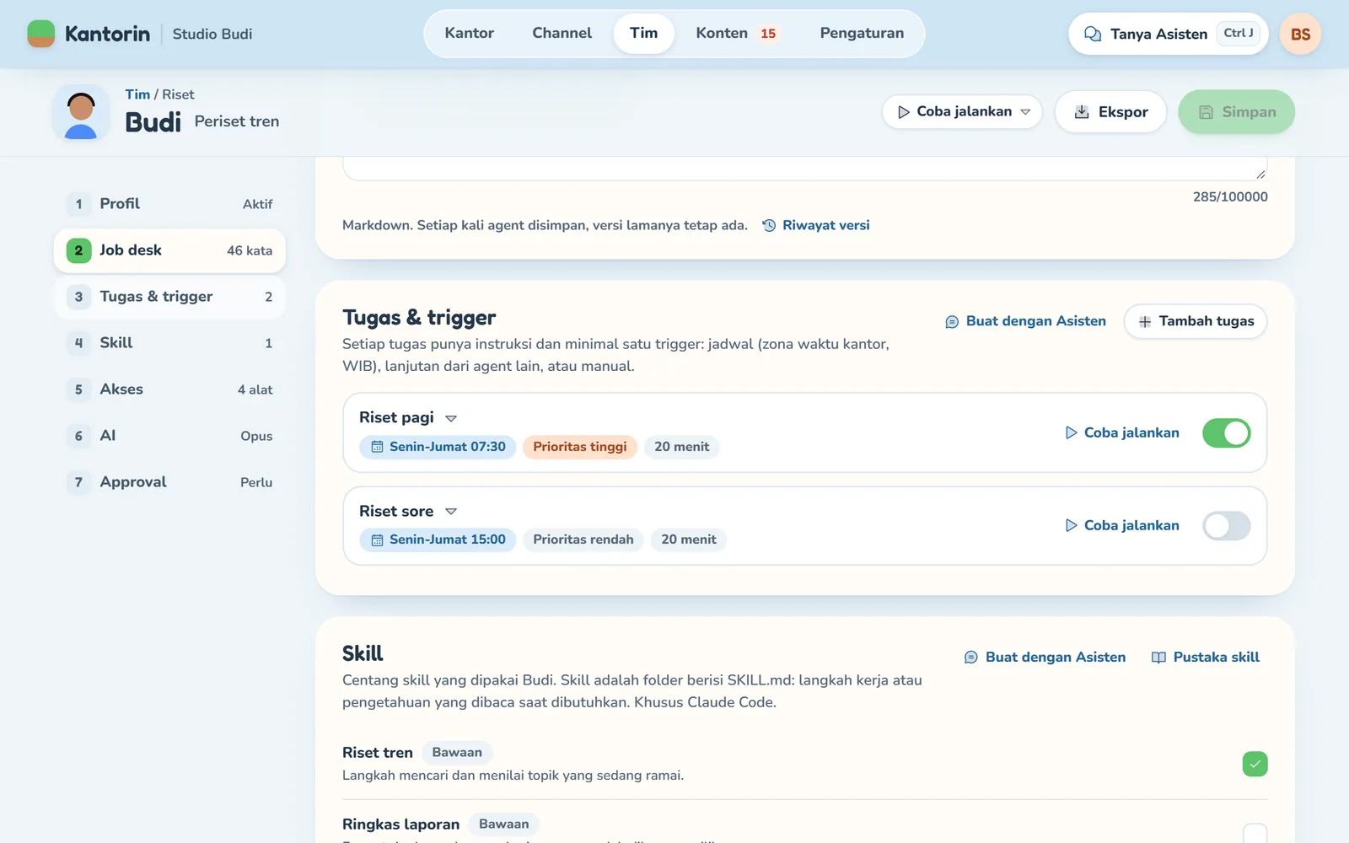Uncheck the Riset tren skill checkbox
1349x843 pixels.
(x=1255, y=764)
